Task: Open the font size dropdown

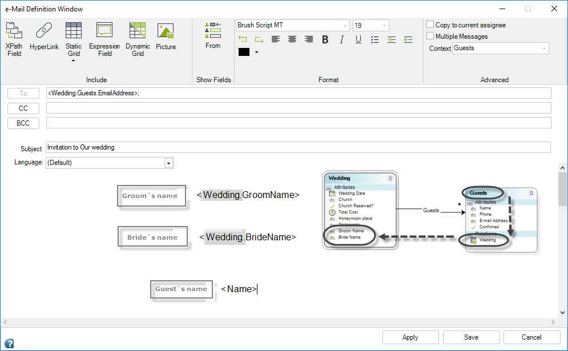Action: pyautogui.click(x=384, y=25)
